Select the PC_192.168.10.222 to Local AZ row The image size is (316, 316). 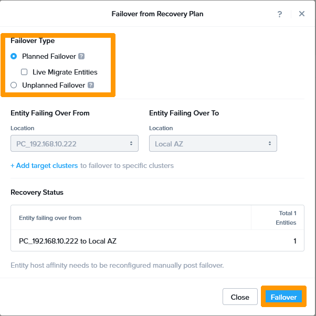tap(157, 241)
